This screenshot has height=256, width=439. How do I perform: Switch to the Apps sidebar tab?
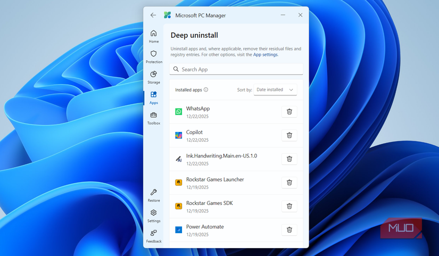point(154,97)
